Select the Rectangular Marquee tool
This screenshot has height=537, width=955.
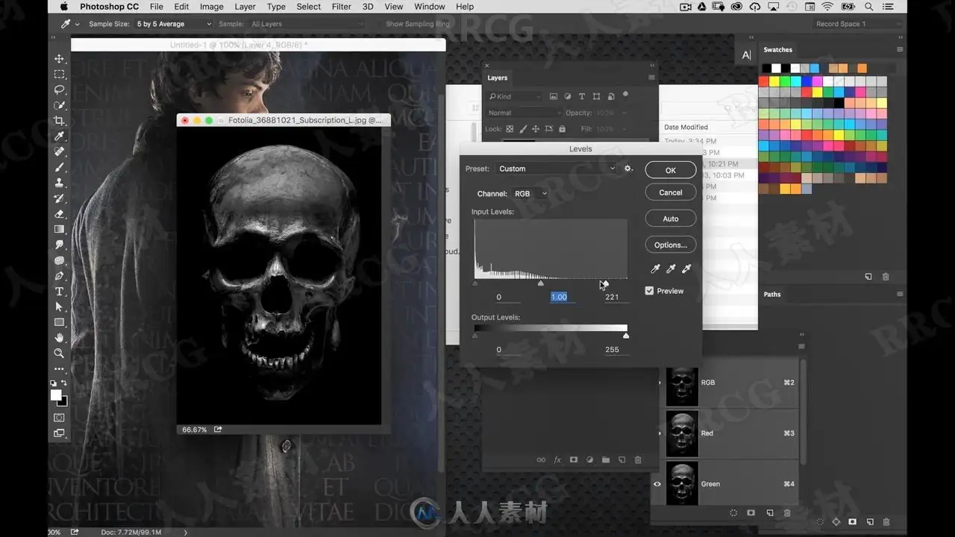coord(60,75)
